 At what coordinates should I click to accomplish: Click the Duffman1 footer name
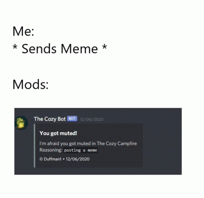[52, 159]
